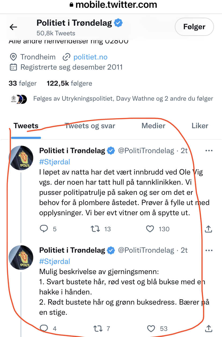Like the second tweet with 53 likes
The width and height of the screenshot is (222, 337).
(x=151, y=328)
